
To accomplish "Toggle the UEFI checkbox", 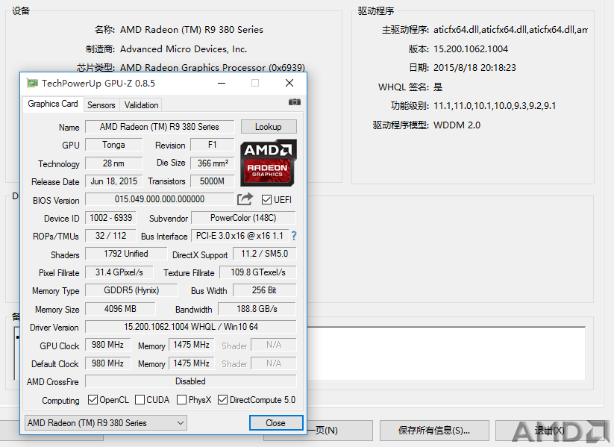I will [x=266, y=199].
